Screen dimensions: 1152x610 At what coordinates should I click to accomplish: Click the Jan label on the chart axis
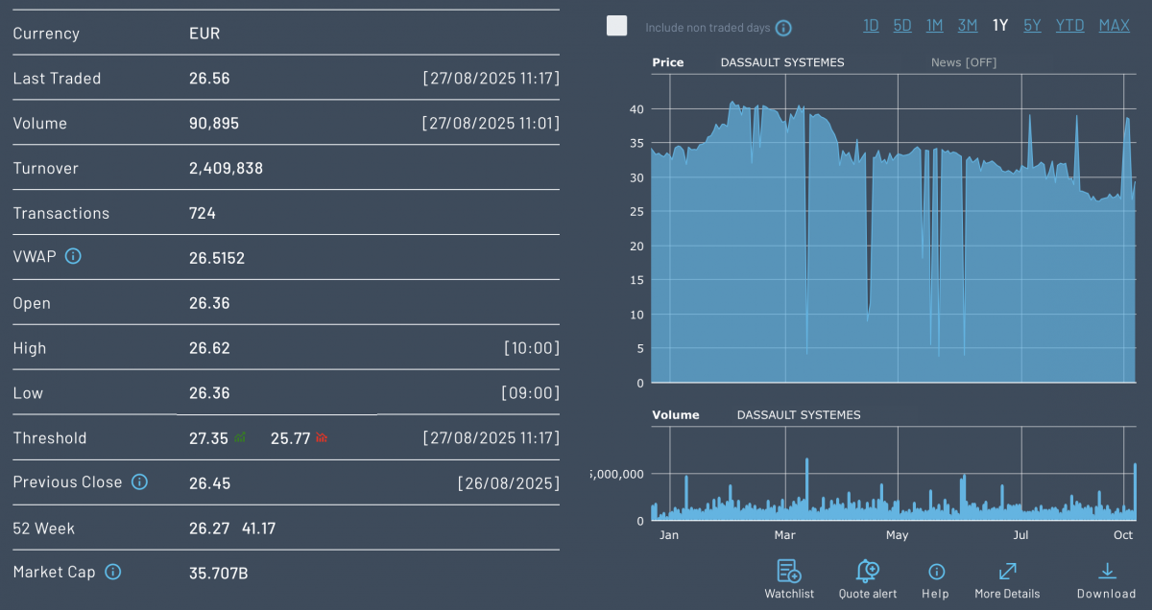pos(669,535)
